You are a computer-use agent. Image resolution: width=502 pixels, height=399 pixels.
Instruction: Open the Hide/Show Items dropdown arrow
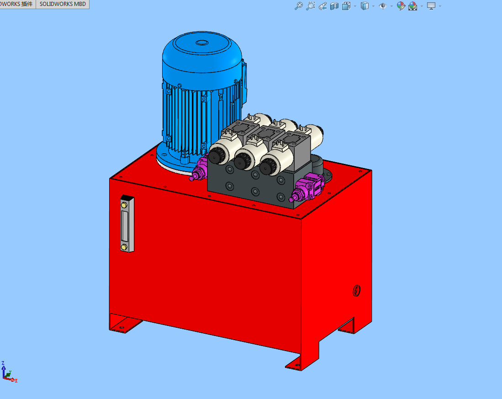391,6
